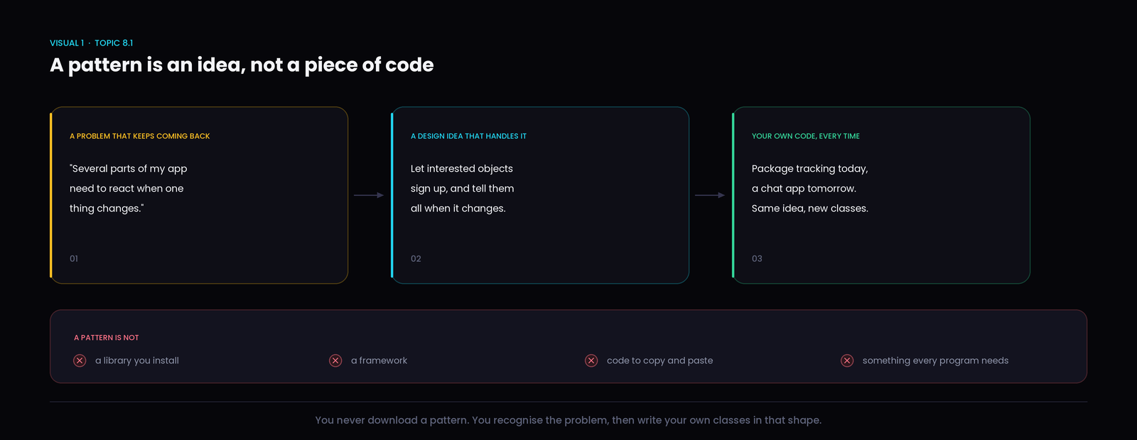Click the X icon beside 'a library you install'
This screenshot has height=440, width=1137.
click(x=80, y=361)
